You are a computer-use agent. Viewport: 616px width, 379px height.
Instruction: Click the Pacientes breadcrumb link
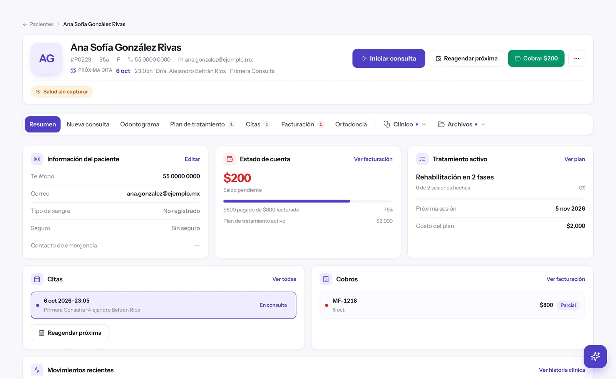42,24
